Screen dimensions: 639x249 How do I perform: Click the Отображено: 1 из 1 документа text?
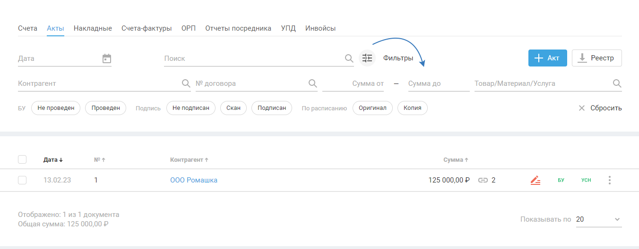point(69,215)
